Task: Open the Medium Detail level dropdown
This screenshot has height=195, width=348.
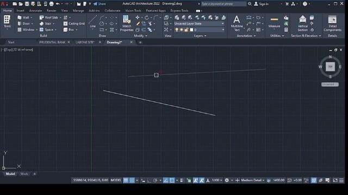Action: pyautogui.click(x=252, y=180)
